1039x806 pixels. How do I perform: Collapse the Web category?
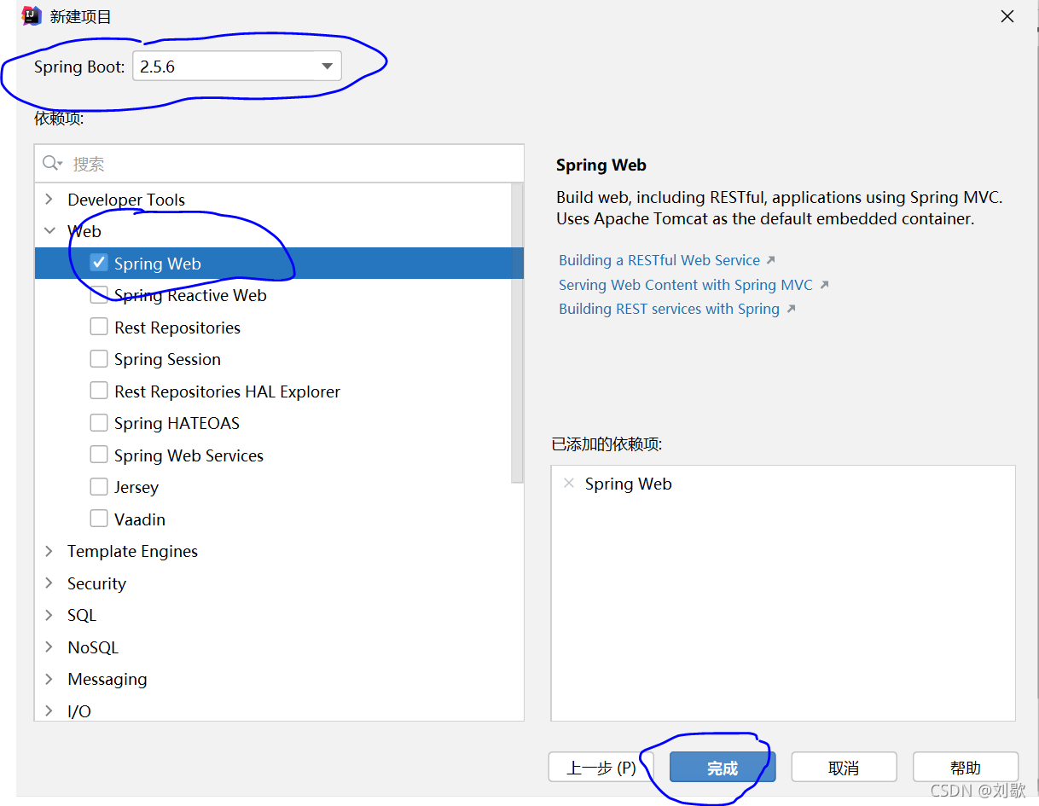[49, 231]
